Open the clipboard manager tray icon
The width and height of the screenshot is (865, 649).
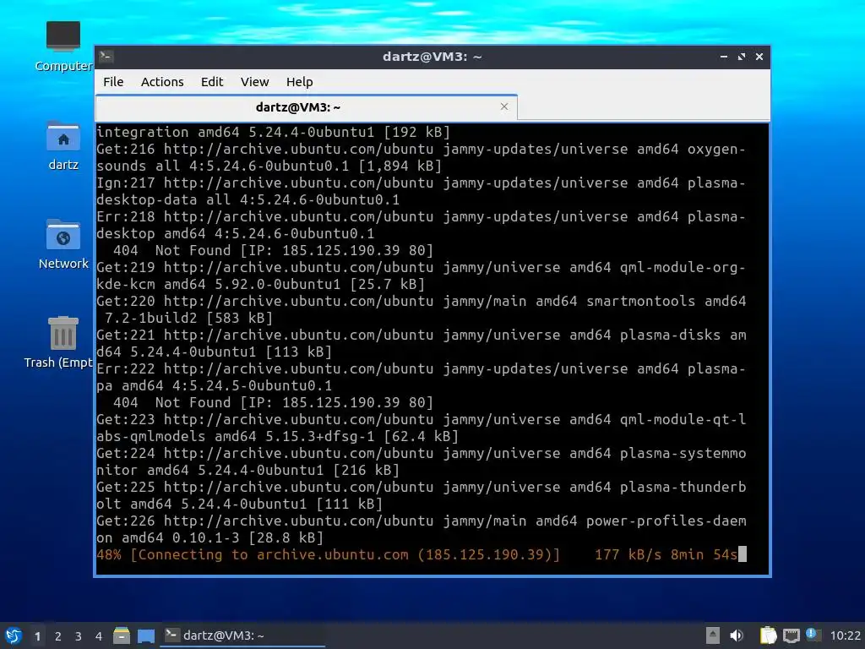click(x=769, y=635)
